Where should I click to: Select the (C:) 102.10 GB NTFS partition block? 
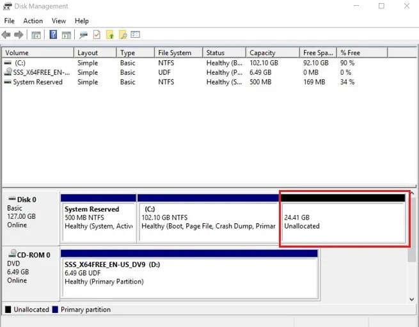(x=207, y=222)
